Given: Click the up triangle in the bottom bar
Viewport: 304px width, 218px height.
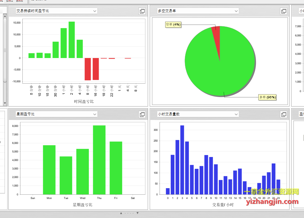Looking at the screenshot, I should [x=121, y=213].
